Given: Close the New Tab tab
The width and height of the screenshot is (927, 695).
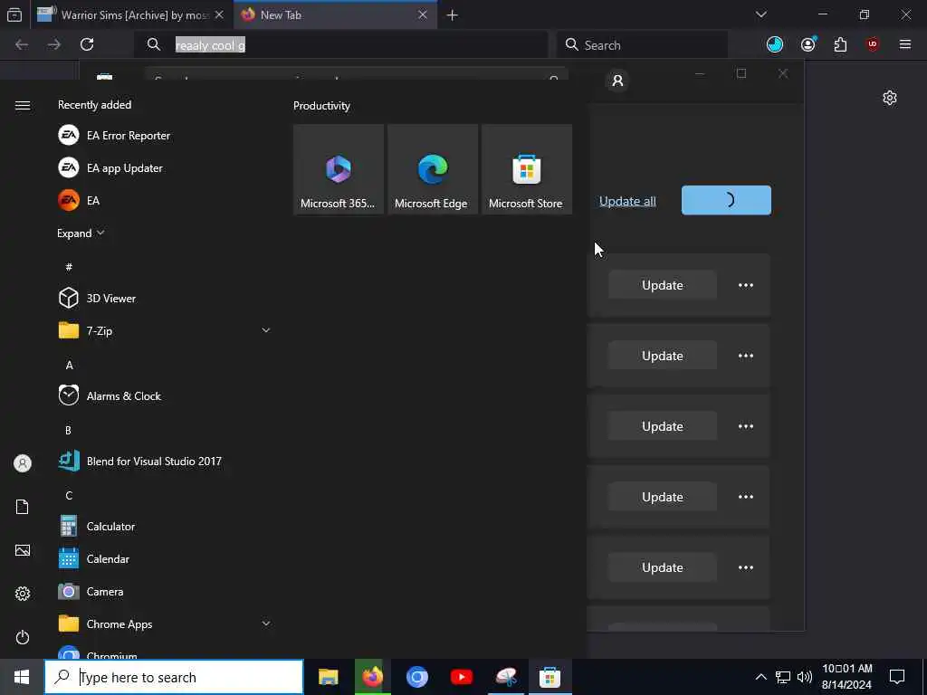Looking at the screenshot, I should pos(423,14).
